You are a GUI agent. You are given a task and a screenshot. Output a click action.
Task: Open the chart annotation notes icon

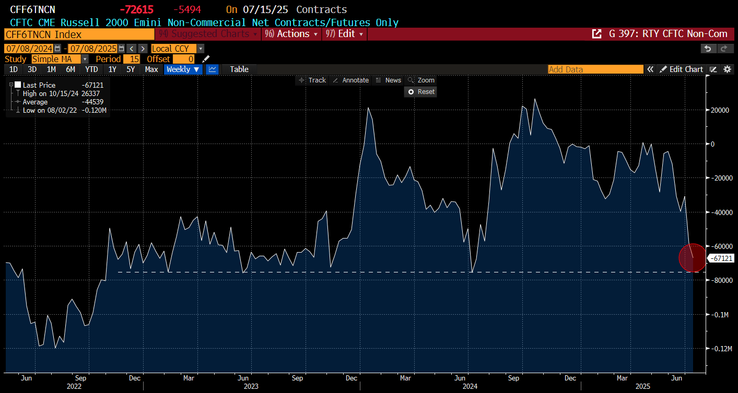pyautogui.click(x=713, y=69)
